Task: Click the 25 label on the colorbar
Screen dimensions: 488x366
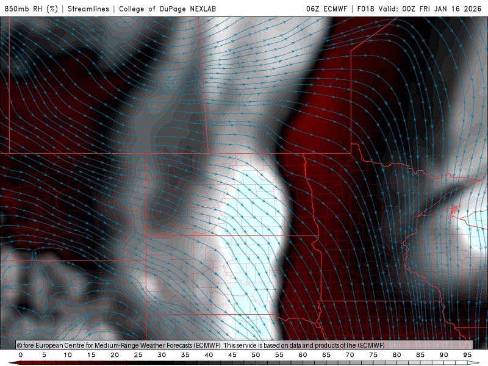Action: coord(138,355)
